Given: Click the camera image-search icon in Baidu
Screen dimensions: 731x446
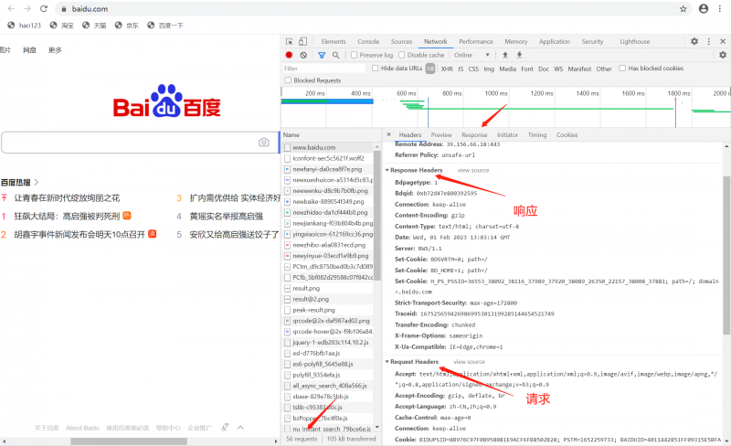Looking at the screenshot, I should coord(264,143).
